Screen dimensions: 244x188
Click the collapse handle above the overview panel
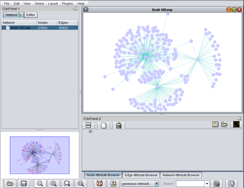tap(40, 130)
